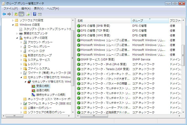Click the スクリプト script icon in tree
Screen dimensions: 187x125
tap(21, 29)
